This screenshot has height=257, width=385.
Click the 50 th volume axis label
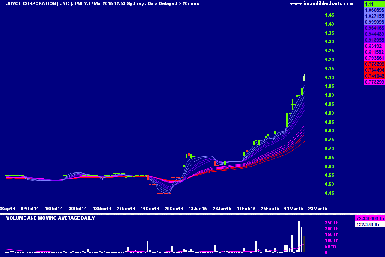[x=331, y=246]
